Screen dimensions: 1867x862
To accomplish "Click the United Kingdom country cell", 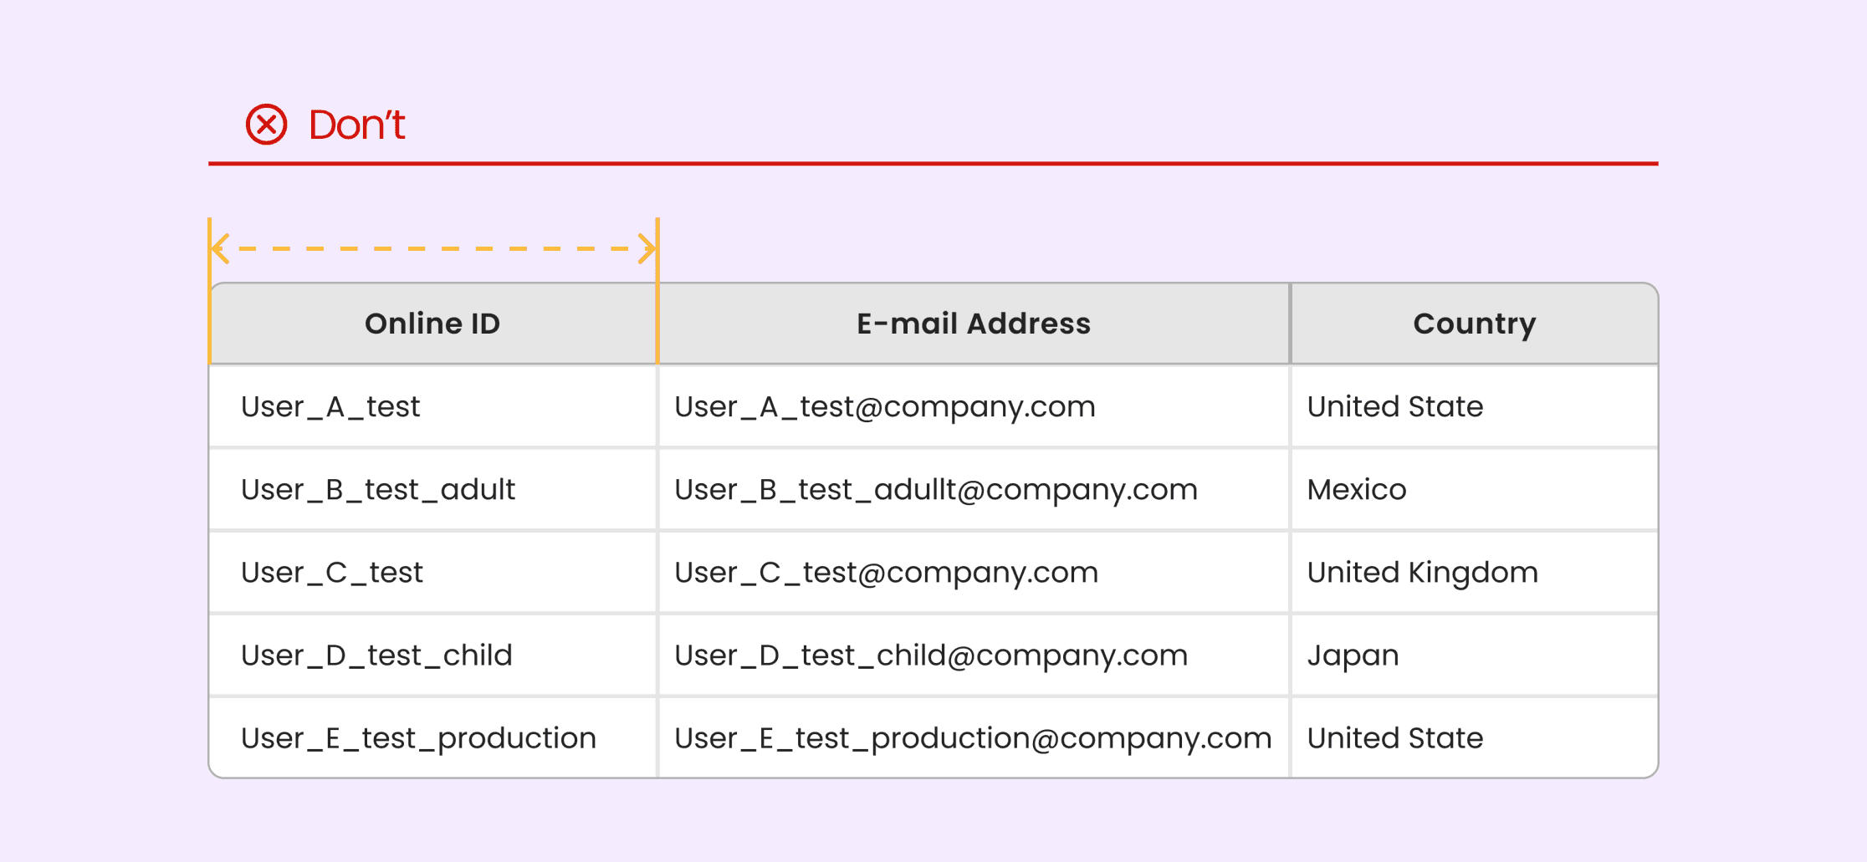I will (1475, 572).
